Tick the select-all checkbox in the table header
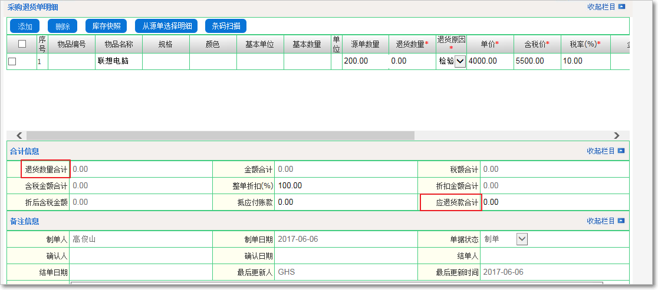The image size is (658, 290). (22, 44)
